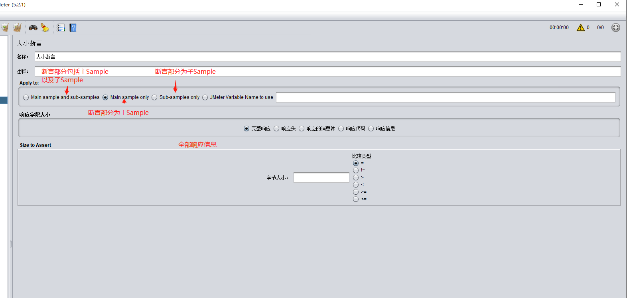Click the Clear All double-broom icon
This screenshot has width=627, height=298.
17,28
